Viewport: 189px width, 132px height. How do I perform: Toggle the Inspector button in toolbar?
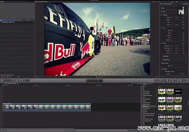pyautogui.click(x=184, y=80)
